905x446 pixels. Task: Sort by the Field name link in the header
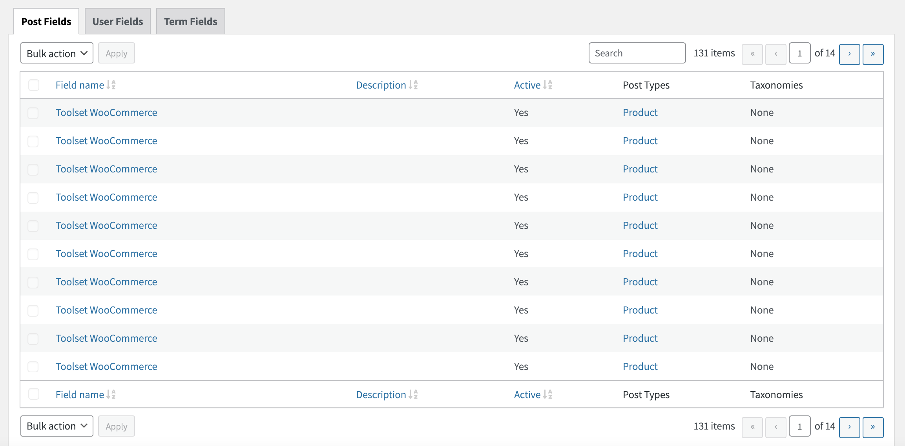pyautogui.click(x=80, y=85)
